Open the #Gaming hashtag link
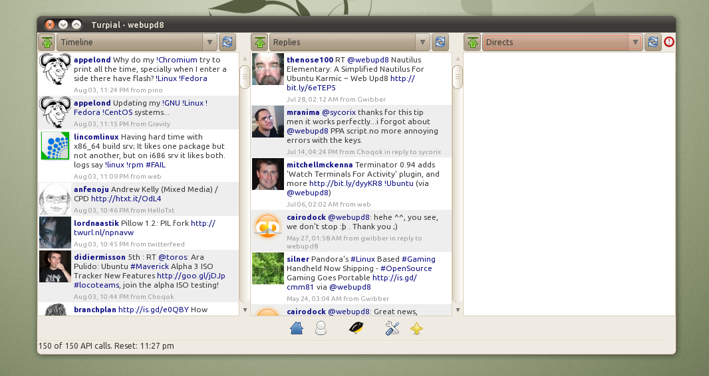 coord(418,259)
